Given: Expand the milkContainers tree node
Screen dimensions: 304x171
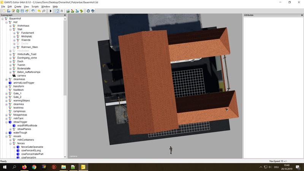Looking at the screenshot, I should tap(11, 140).
